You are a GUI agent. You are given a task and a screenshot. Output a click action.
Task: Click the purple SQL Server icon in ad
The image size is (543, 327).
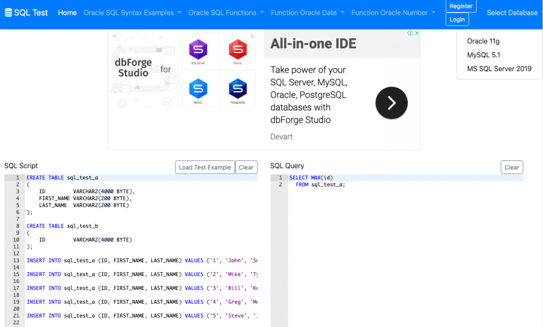click(198, 50)
